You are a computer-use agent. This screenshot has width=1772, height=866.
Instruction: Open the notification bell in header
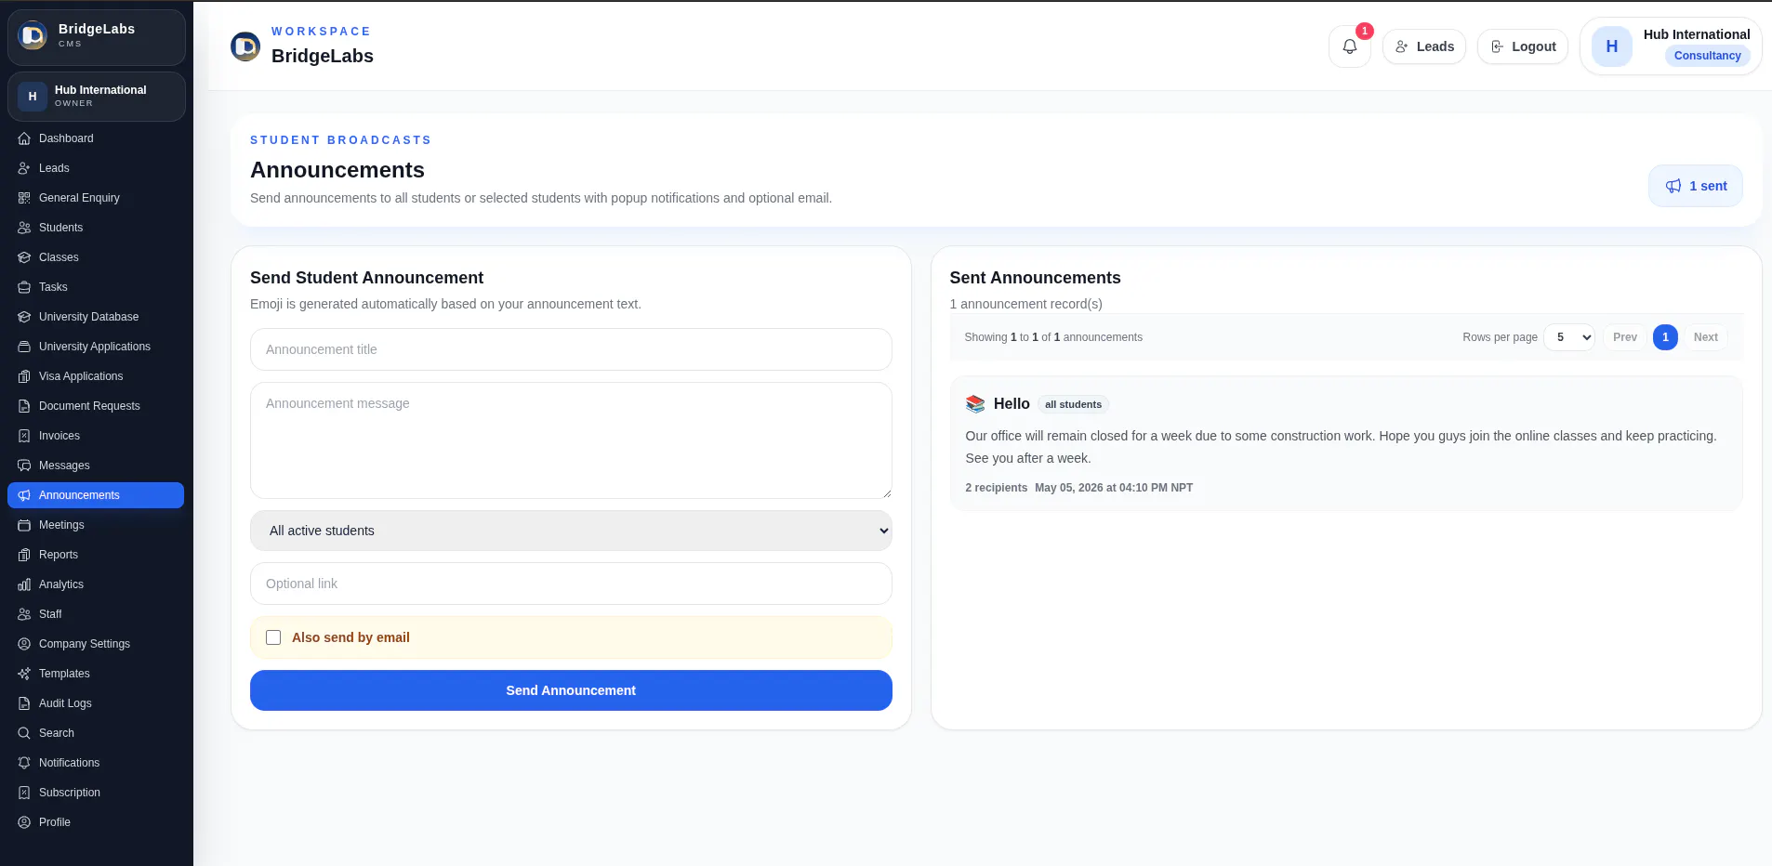click(x=1349, y=46)
